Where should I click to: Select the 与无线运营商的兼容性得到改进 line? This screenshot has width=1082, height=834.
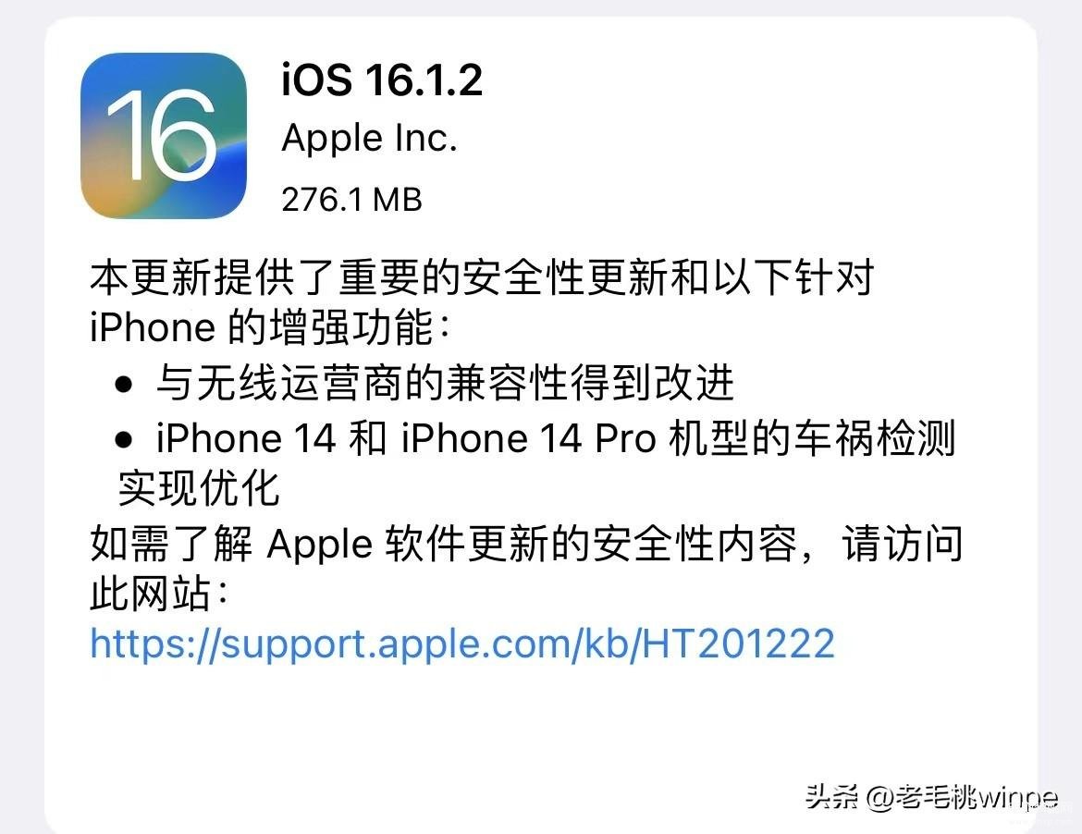point(445,383)
